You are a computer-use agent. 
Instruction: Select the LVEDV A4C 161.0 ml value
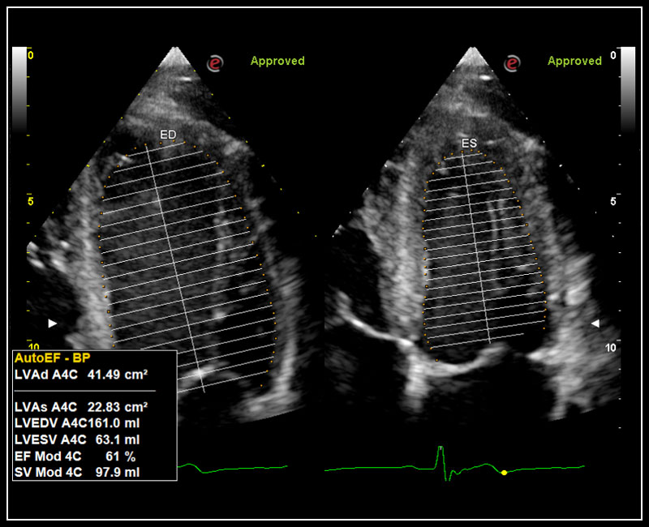84,422
